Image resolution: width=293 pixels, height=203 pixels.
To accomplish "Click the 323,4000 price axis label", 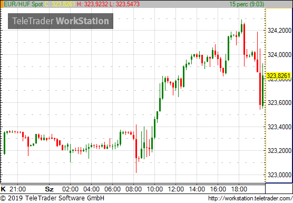I will click(x=279, y=127).
